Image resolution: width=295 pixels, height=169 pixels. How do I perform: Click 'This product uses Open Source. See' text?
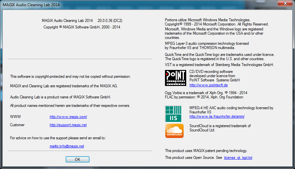[x=193, y=158]
